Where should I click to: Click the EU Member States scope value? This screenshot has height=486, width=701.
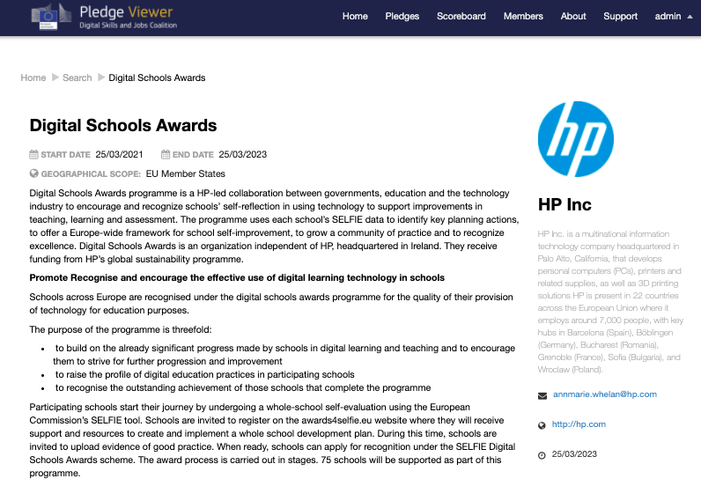[186, 173]
